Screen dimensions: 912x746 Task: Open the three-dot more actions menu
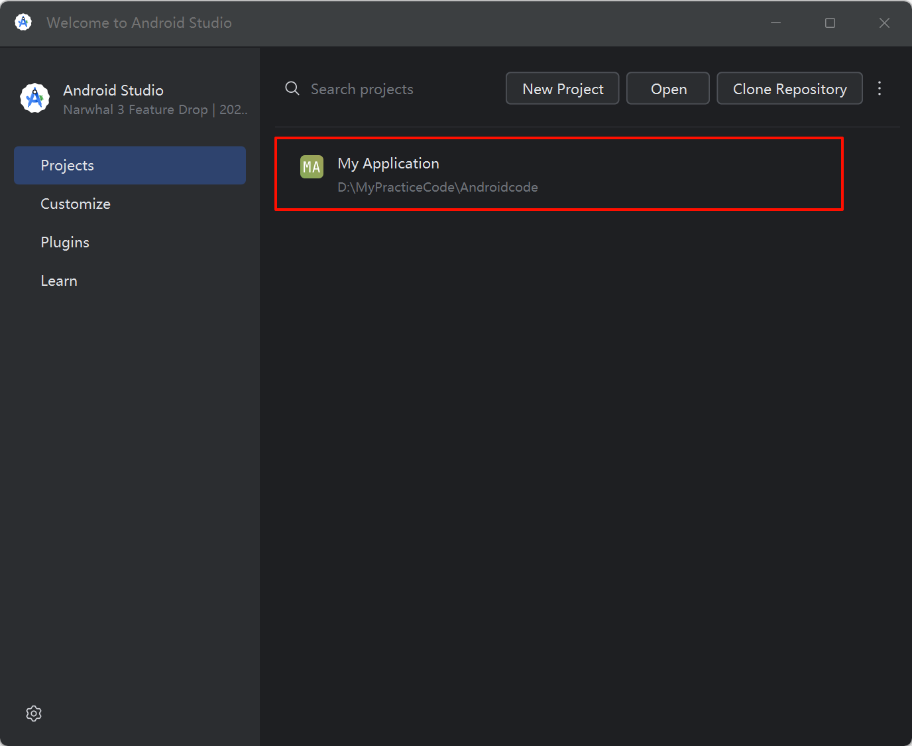click(x=880, y=88)
